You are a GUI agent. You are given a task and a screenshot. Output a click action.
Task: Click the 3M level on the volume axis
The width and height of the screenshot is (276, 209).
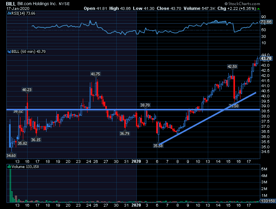point(264,182)
